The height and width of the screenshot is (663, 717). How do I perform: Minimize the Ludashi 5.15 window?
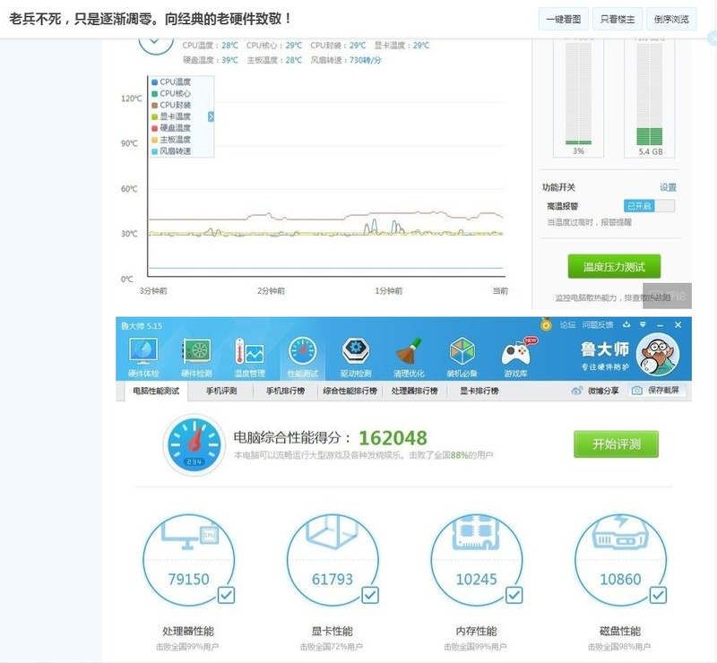660,324
